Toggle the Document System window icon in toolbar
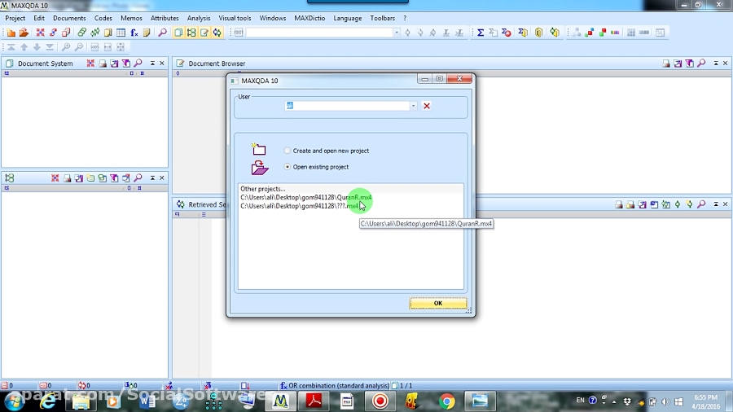The width and height of the screenshot is (733, 412). [x=178, y=33]
